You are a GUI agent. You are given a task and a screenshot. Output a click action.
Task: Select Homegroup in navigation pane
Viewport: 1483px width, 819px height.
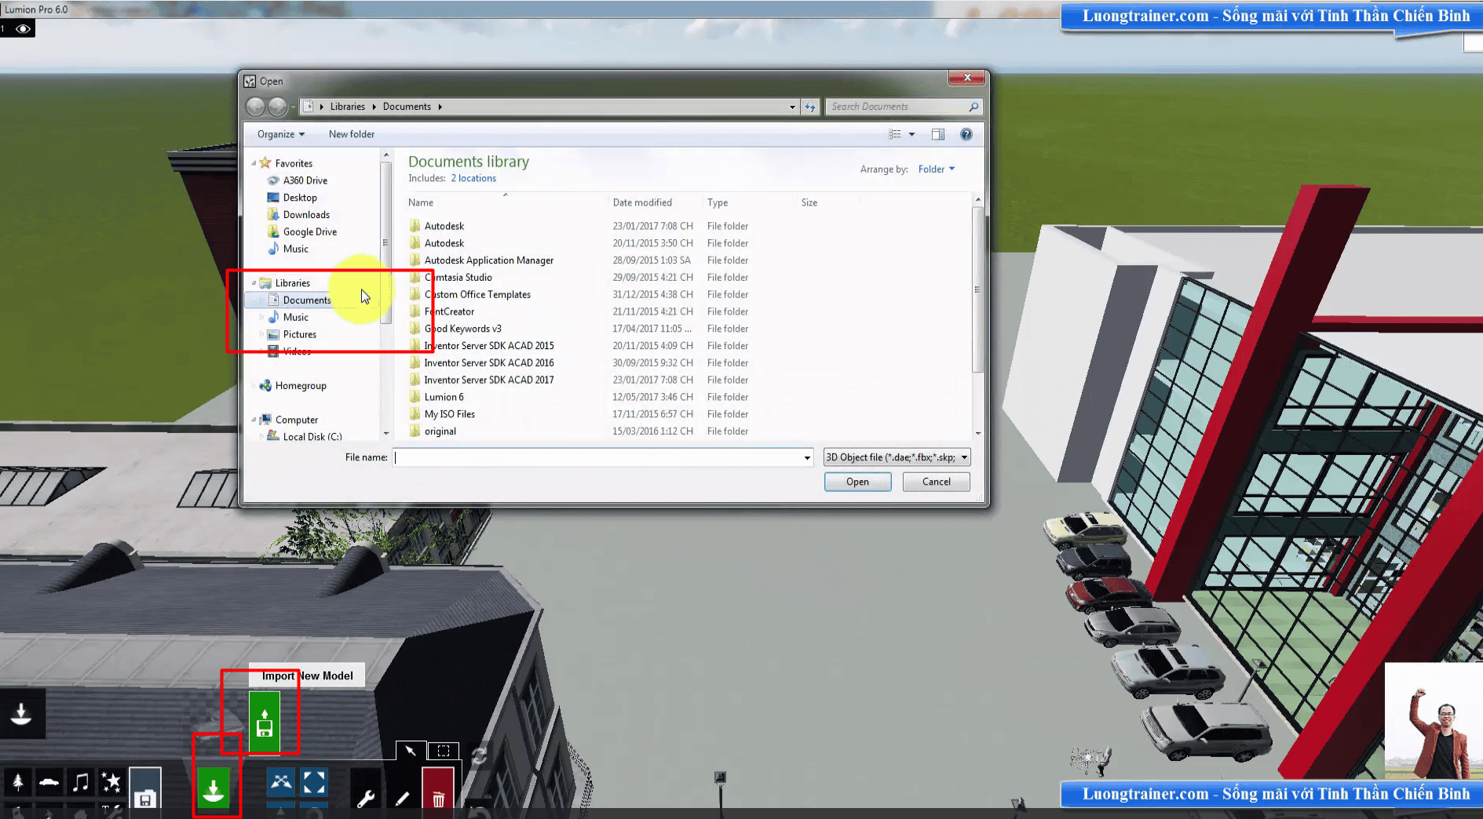click(301, 386)
